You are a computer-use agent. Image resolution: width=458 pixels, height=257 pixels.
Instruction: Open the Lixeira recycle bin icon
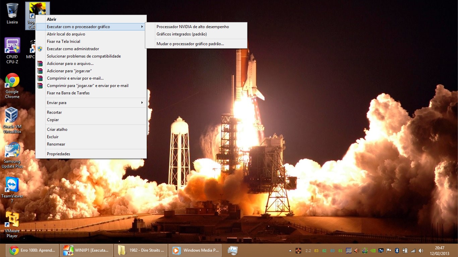coord(12,11)
